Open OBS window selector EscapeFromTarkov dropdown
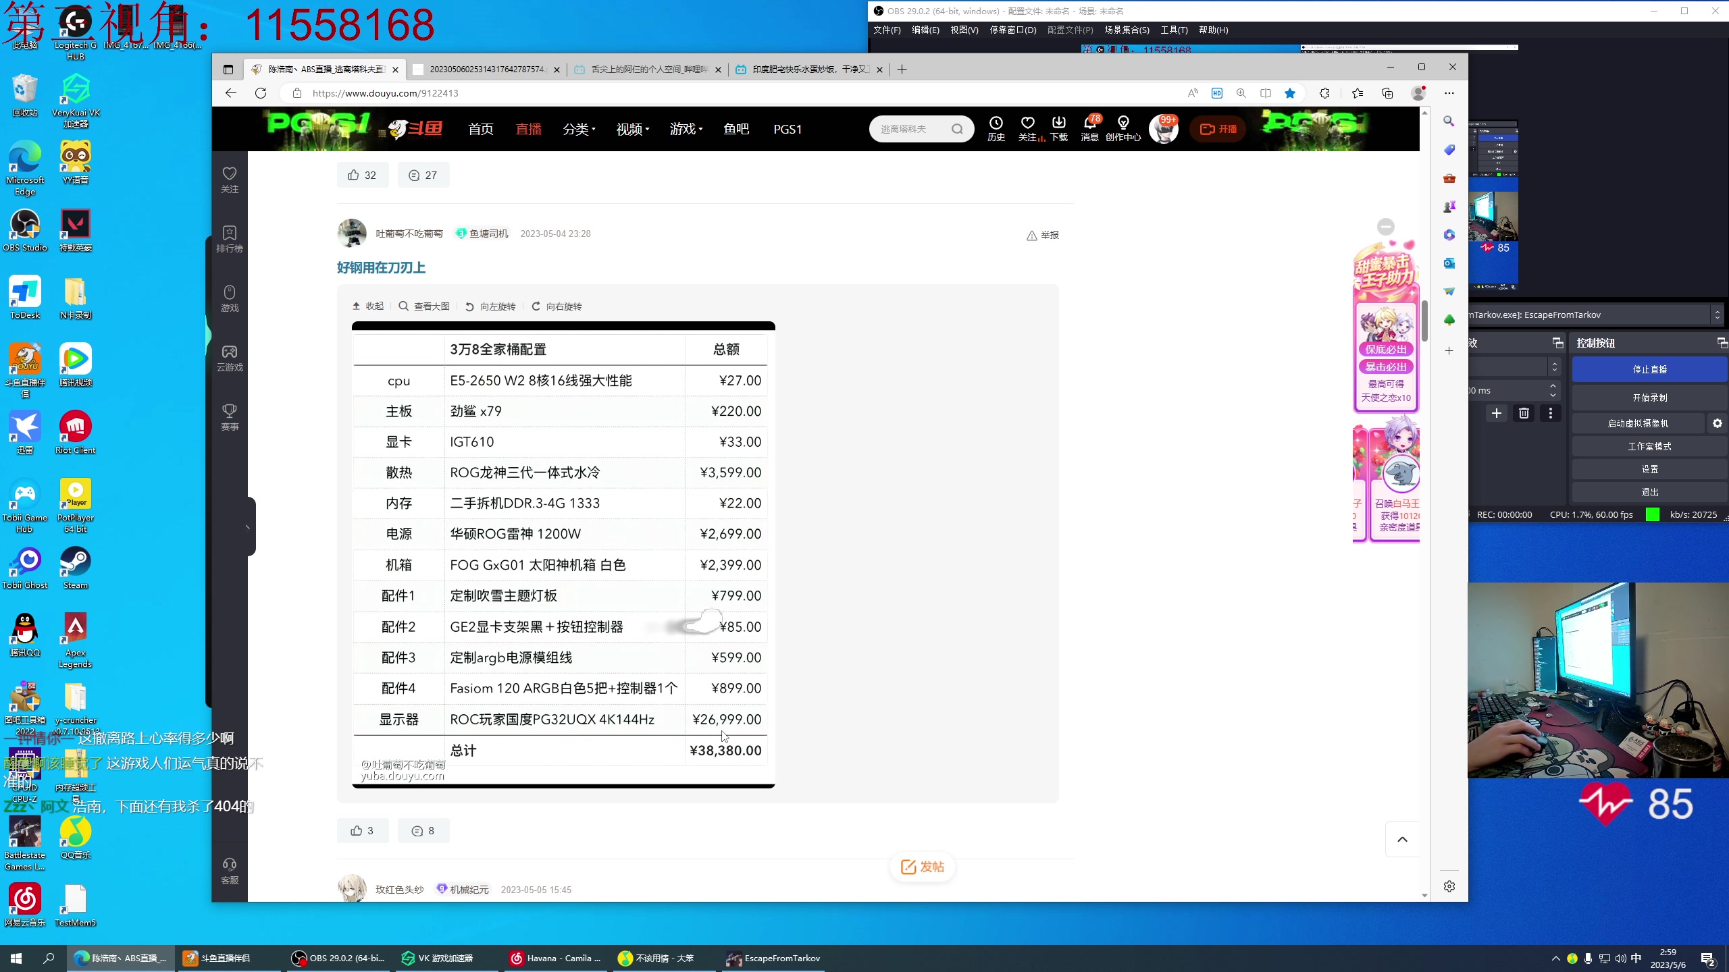Viewport: 1729px width, 972px height. point(1717,315)
